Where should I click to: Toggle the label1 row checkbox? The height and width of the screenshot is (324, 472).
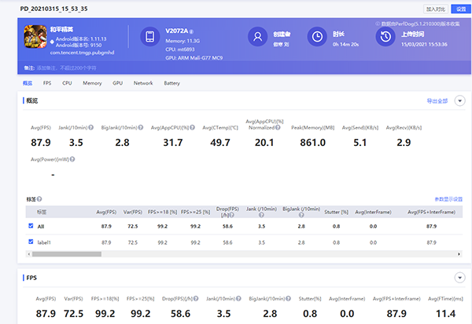click(x=31, y=242)
